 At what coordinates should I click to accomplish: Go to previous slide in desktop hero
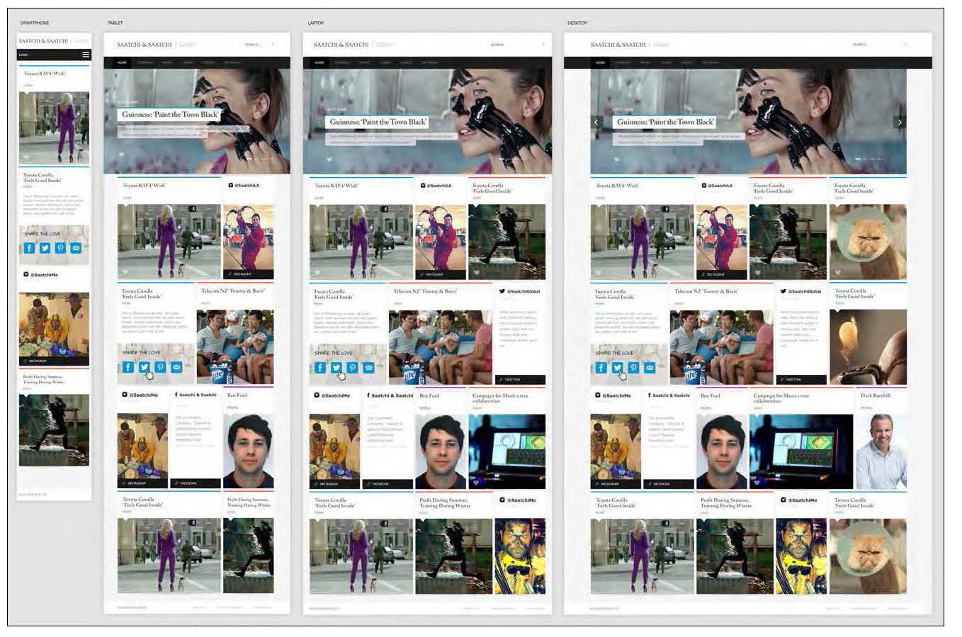coord(596,123)
